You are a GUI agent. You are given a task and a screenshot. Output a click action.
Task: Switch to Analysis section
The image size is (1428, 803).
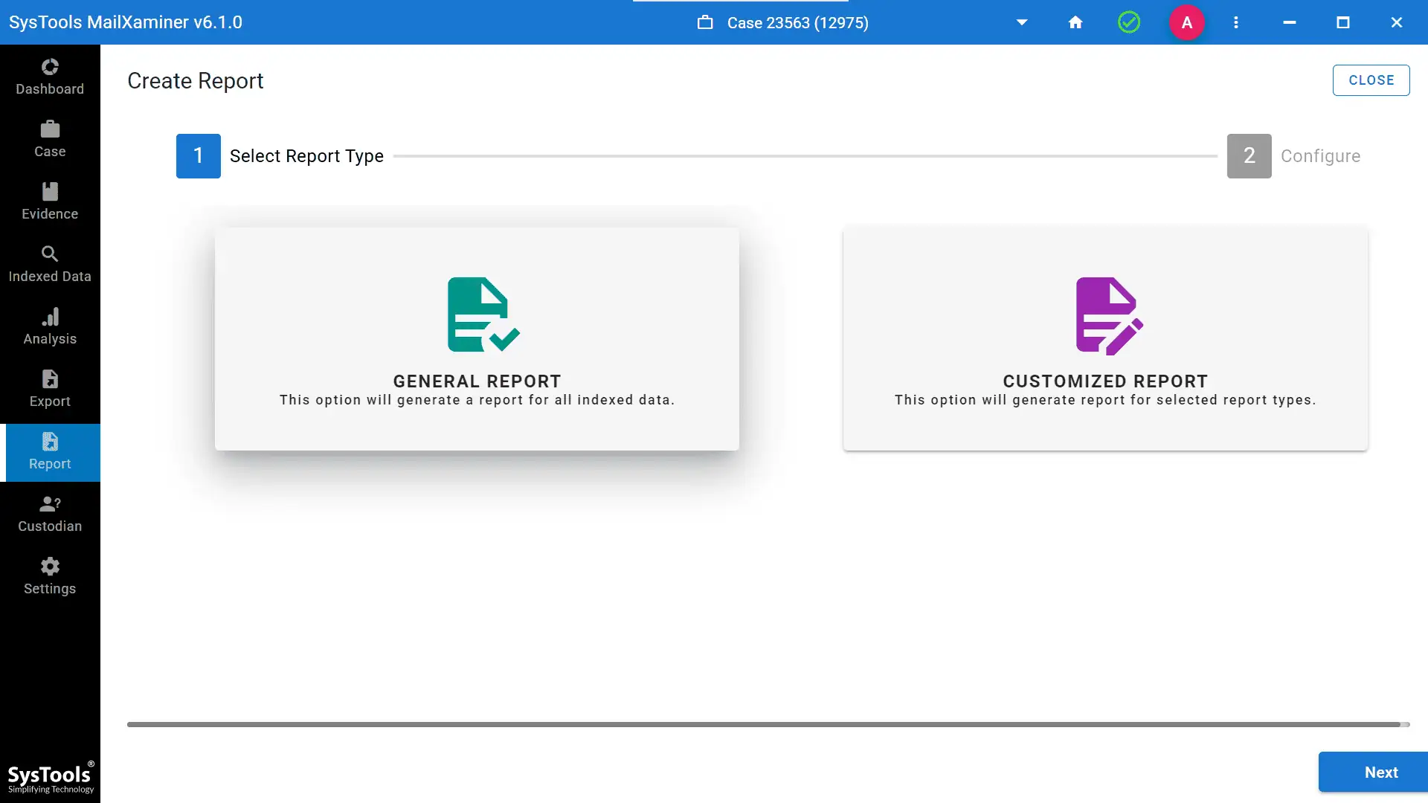click(50, 326)
